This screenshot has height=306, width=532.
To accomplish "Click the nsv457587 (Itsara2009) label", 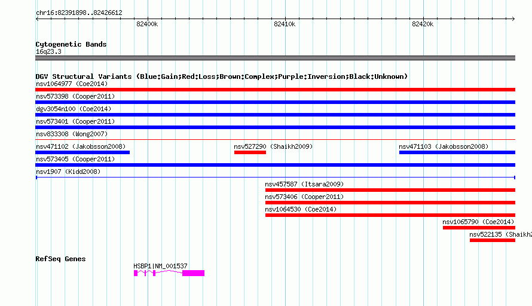I will coord(304,184).
